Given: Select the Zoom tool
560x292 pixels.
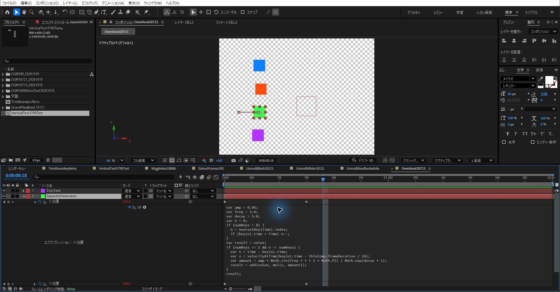Looking at the screenshot, I should click(x=31, y=12).
